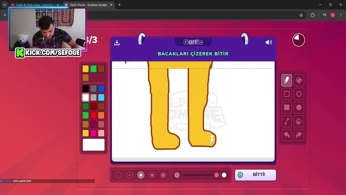Set opacity to minimum via the faded end dot
Screen dimensions: 346x195
pos(177,175)
